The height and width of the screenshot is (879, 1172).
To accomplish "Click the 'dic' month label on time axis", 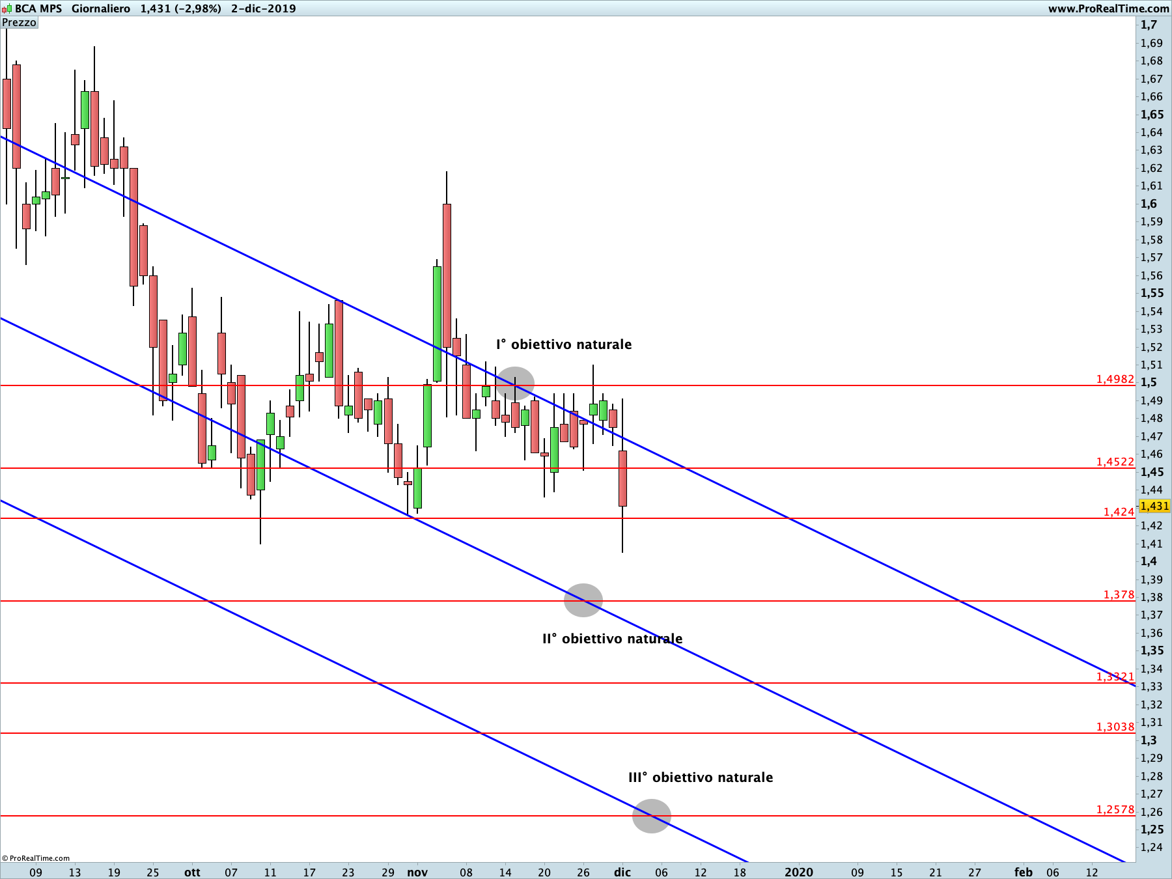I will pyautogui.click(x=622, y=872).
